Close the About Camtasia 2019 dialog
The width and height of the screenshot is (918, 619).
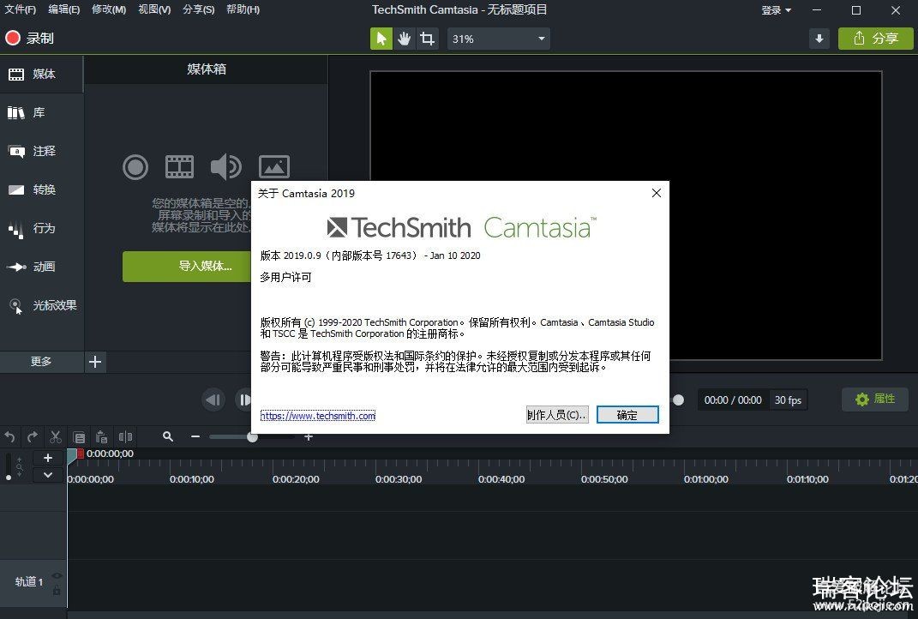pyautogui.click(x=657, y=193)
